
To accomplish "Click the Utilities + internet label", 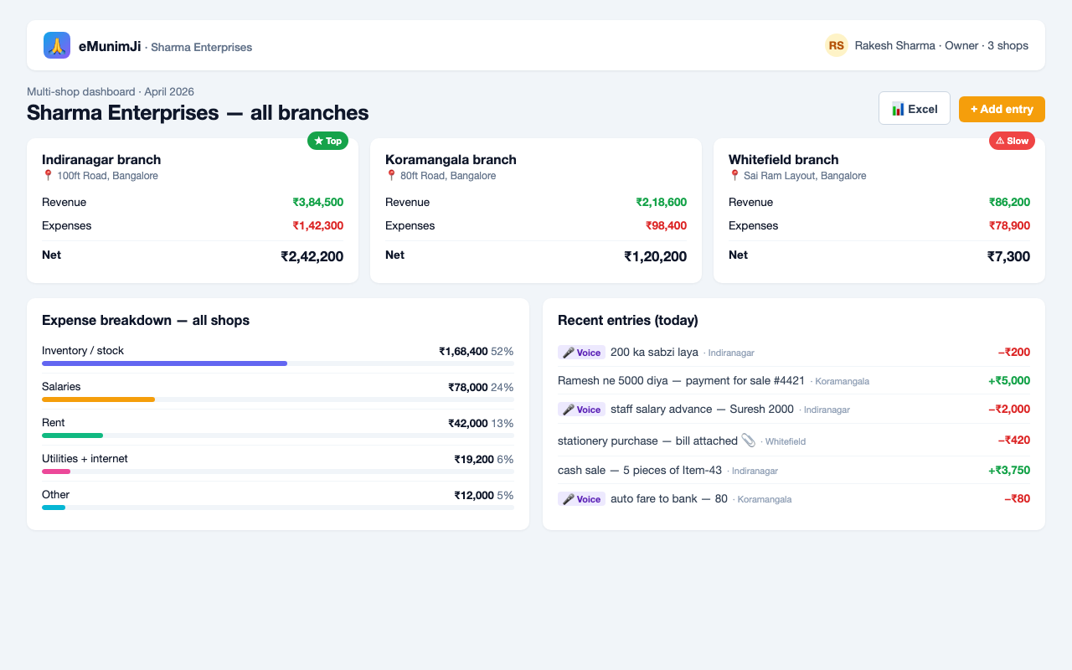I will 85,459.
